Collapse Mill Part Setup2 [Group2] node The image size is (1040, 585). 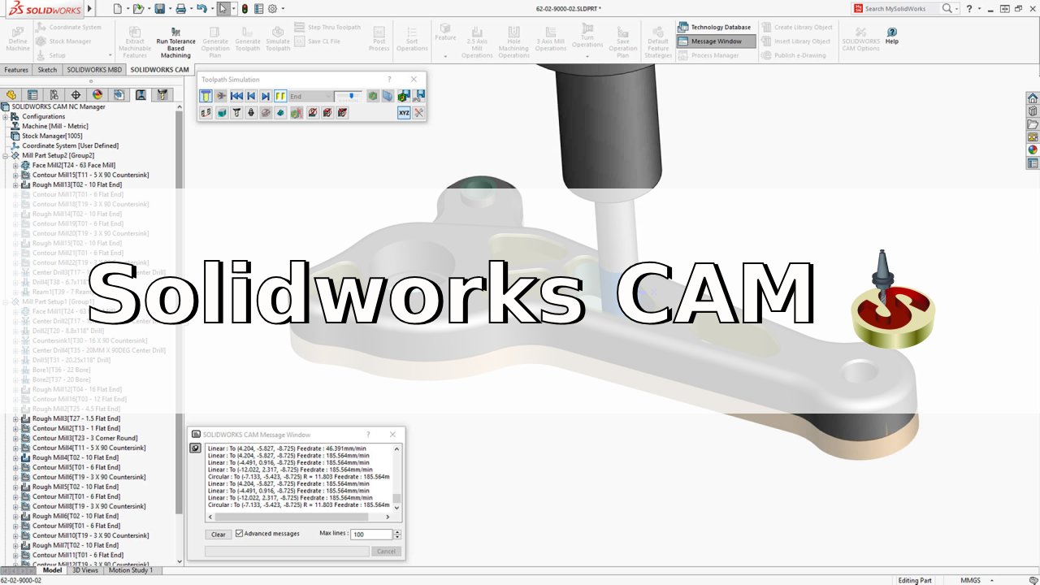pos(5,155)
